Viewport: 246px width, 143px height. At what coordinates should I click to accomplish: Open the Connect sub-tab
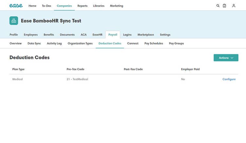(x=133, y=43)
